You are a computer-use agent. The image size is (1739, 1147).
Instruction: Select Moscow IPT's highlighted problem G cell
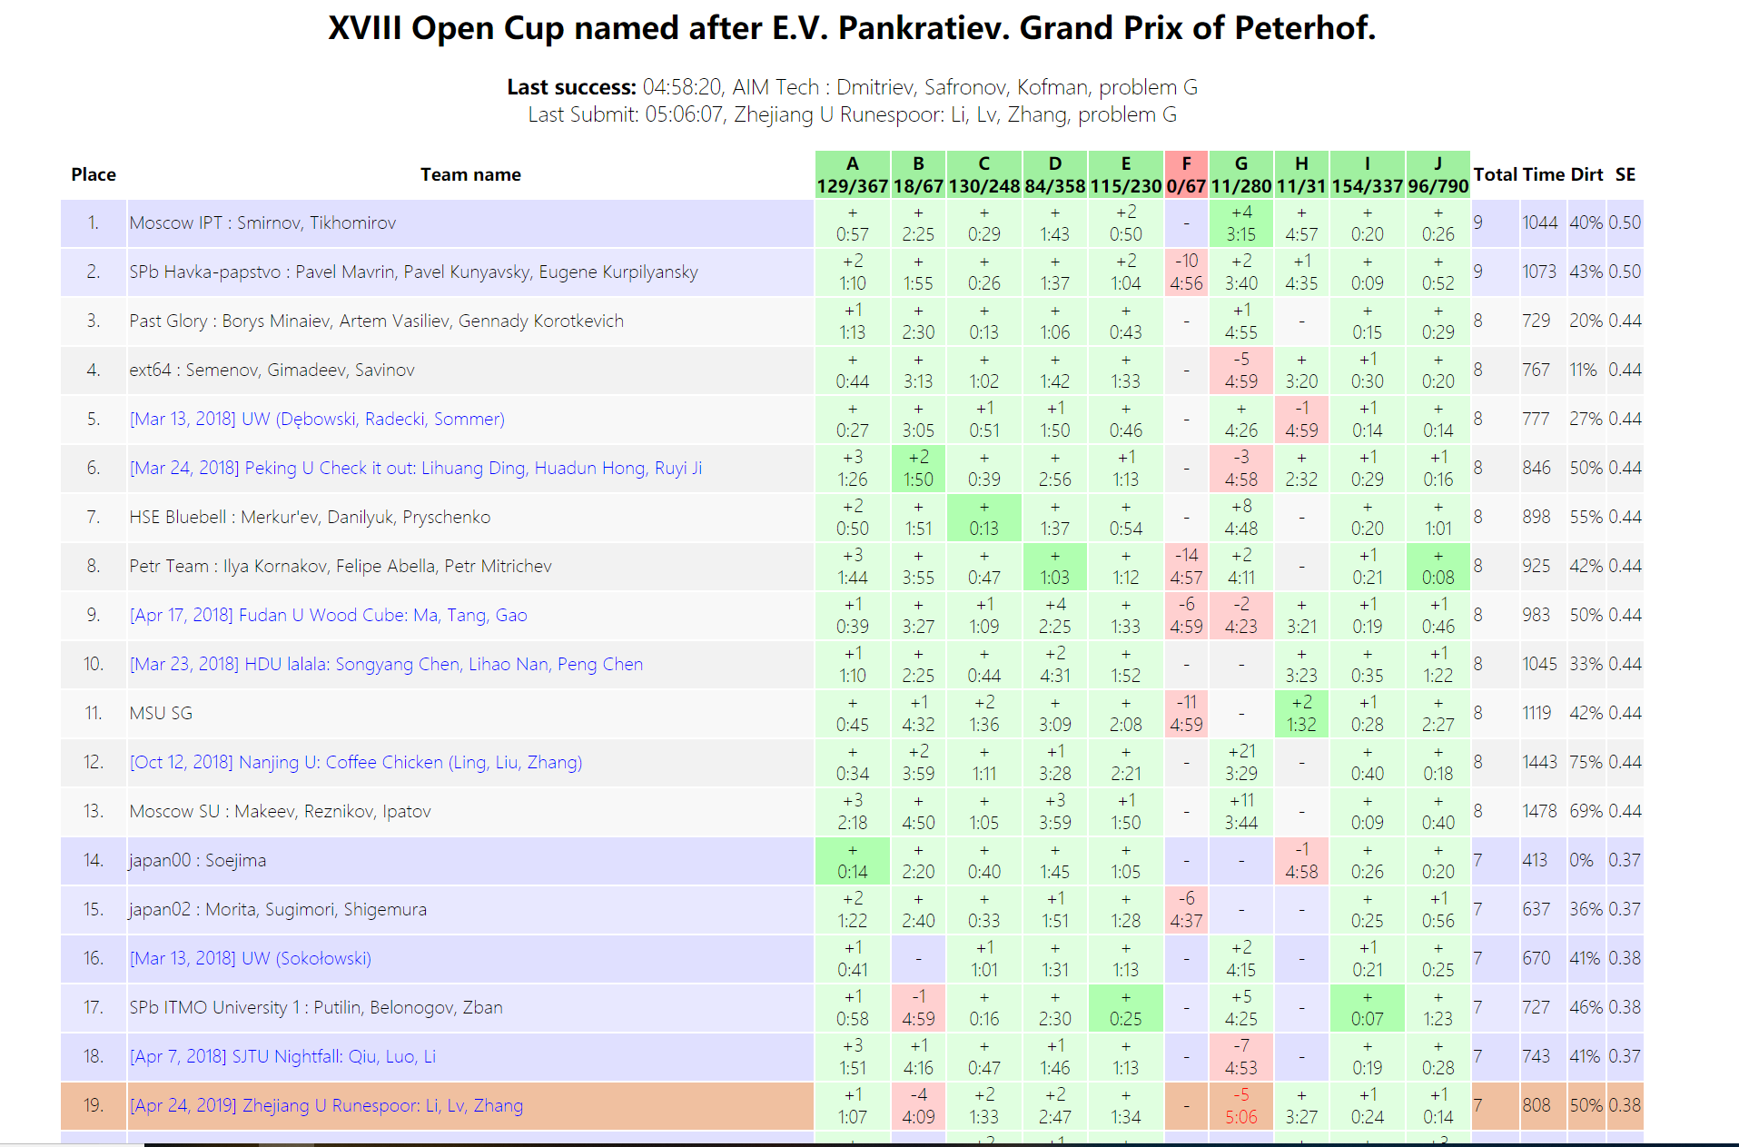coord(1240,222)
